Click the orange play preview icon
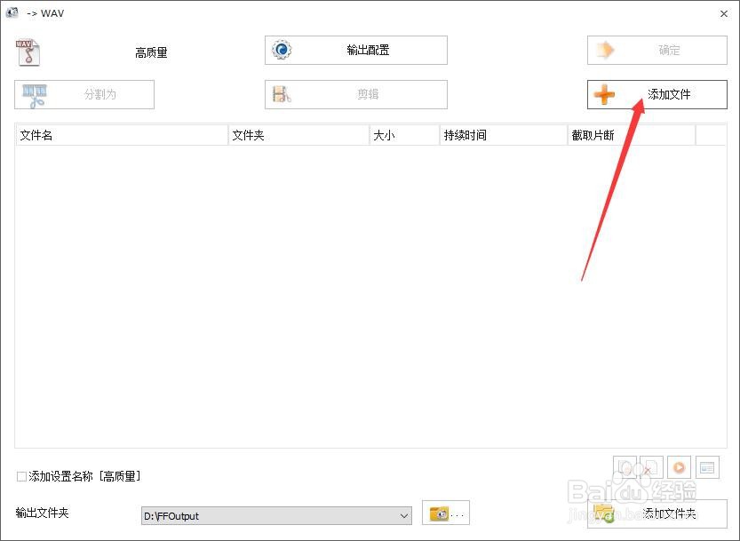740x541 pixels. [678, 466]
